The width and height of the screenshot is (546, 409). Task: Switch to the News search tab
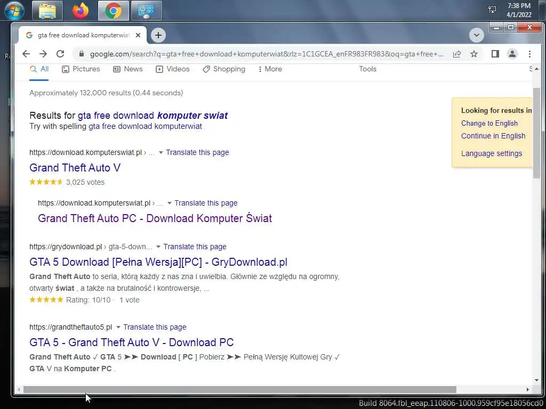[128, 69]
